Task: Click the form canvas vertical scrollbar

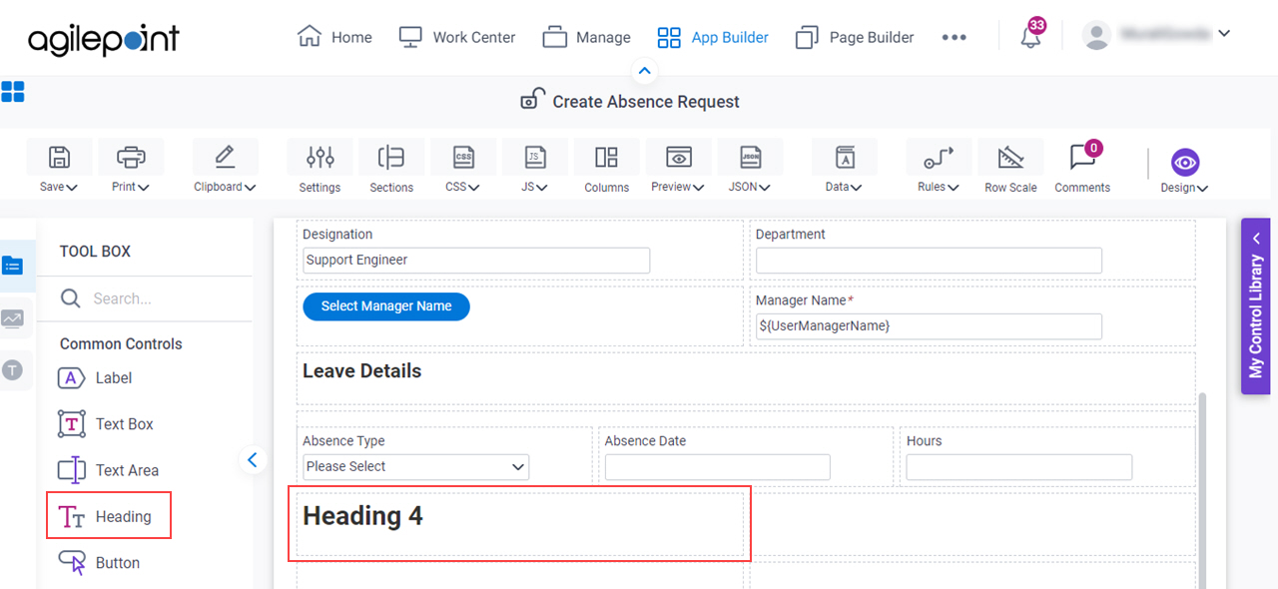Action: tap(1201, 489)
